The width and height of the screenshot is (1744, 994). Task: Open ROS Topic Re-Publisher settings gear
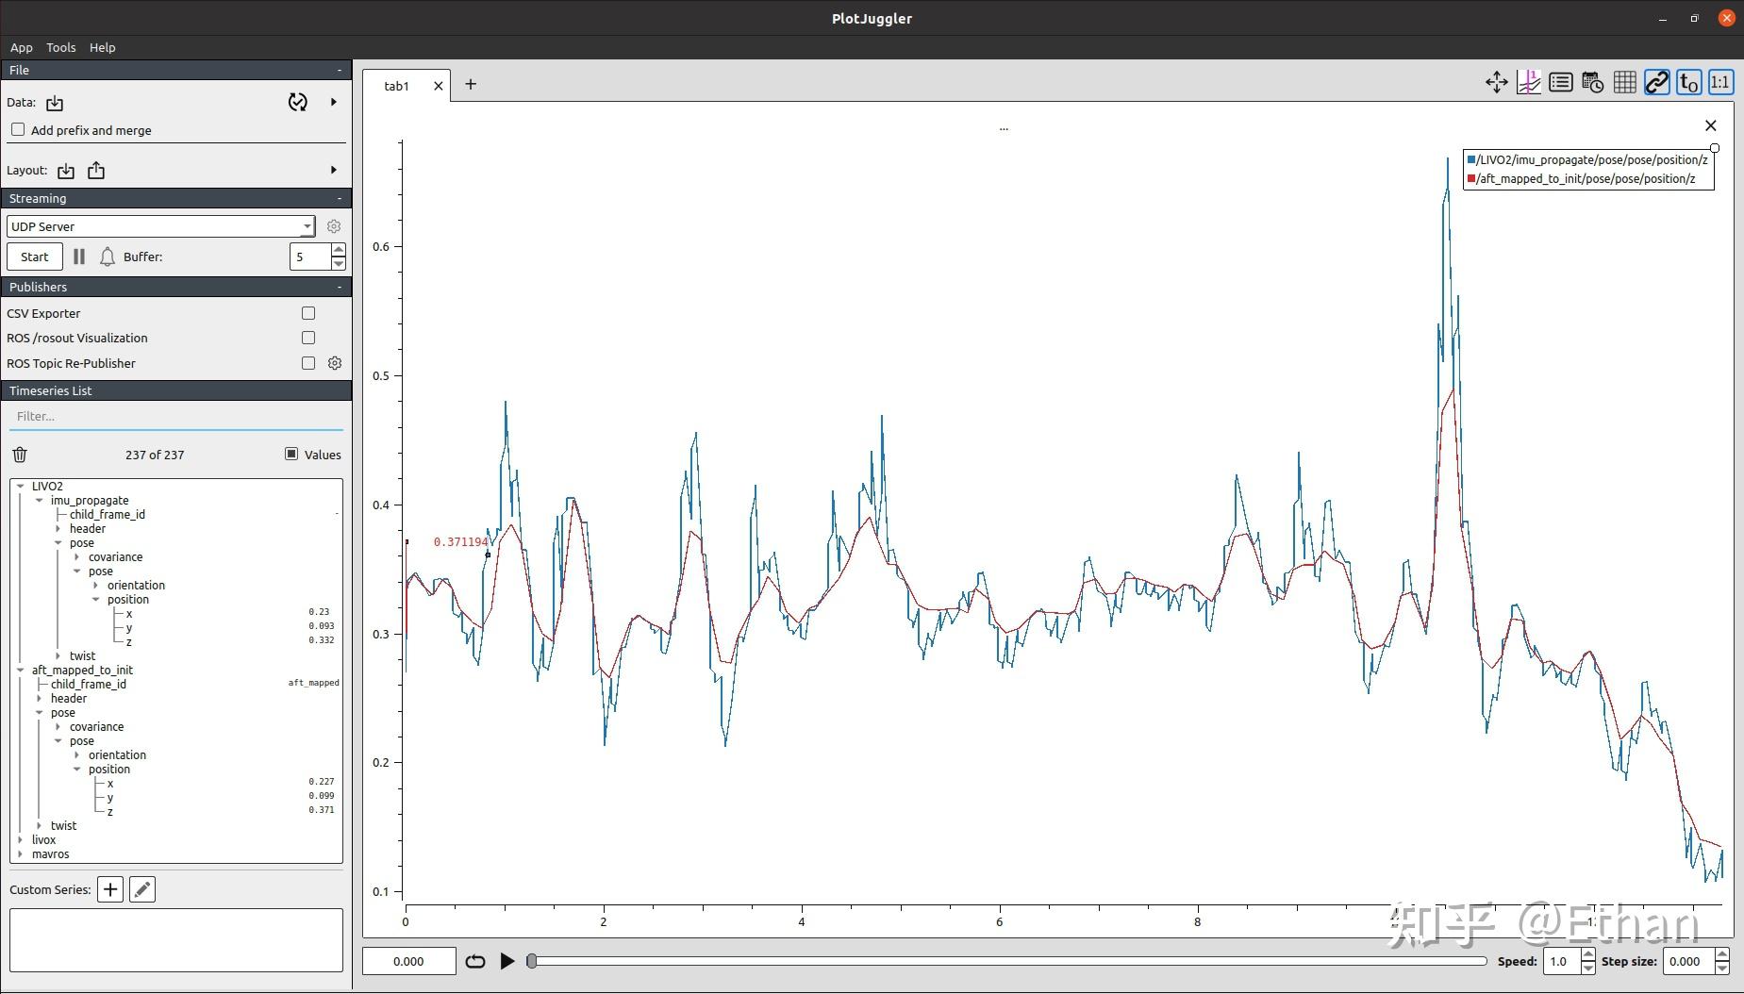coord(335,363)
